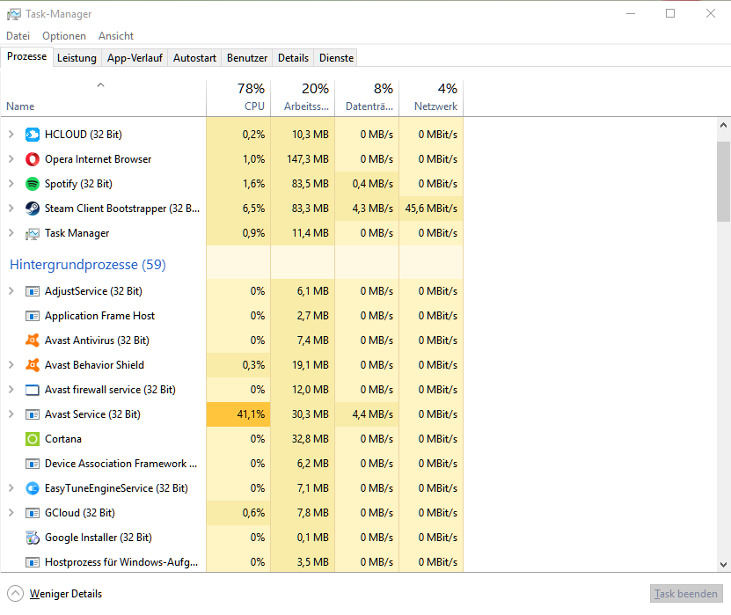Click the Task beenden button
This screenshot has width=731, height=615.
click(686, 594)
